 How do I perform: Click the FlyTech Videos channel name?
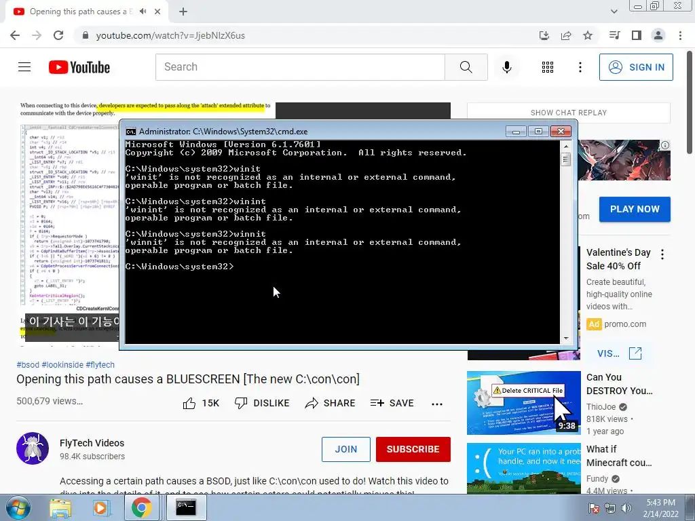coord(92,443)
